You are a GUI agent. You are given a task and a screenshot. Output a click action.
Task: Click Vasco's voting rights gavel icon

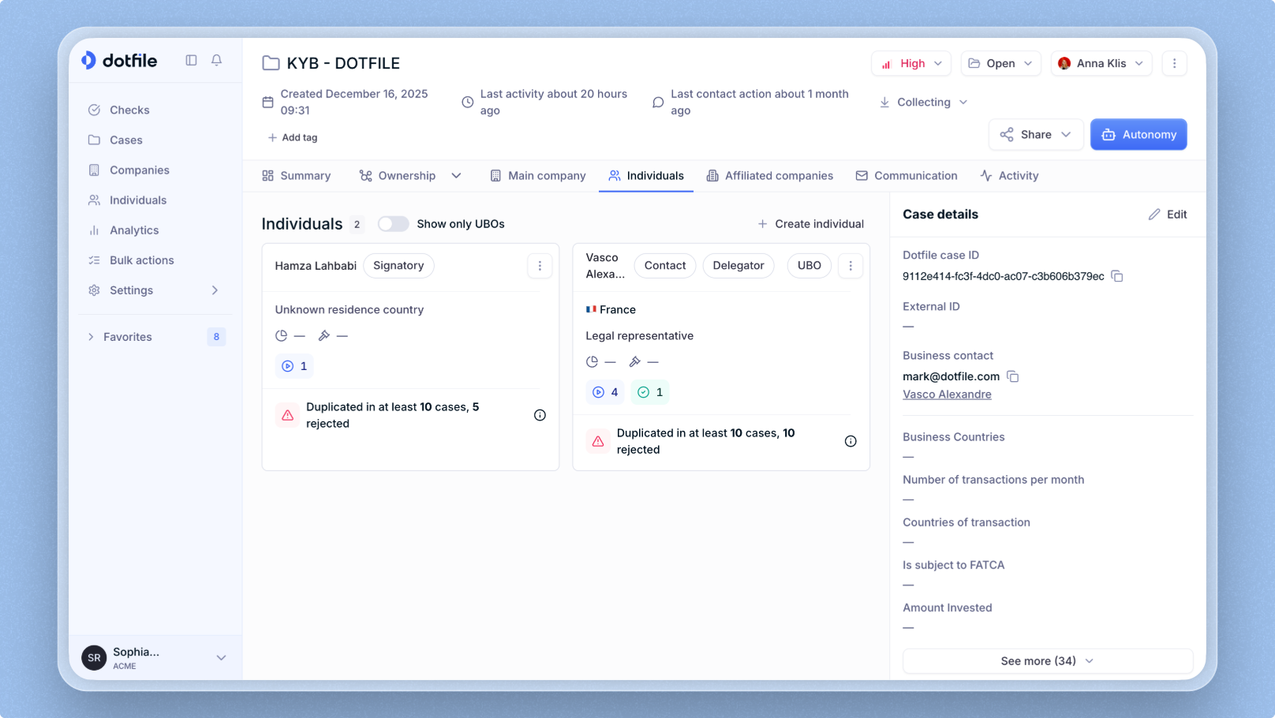coord(634,361)
